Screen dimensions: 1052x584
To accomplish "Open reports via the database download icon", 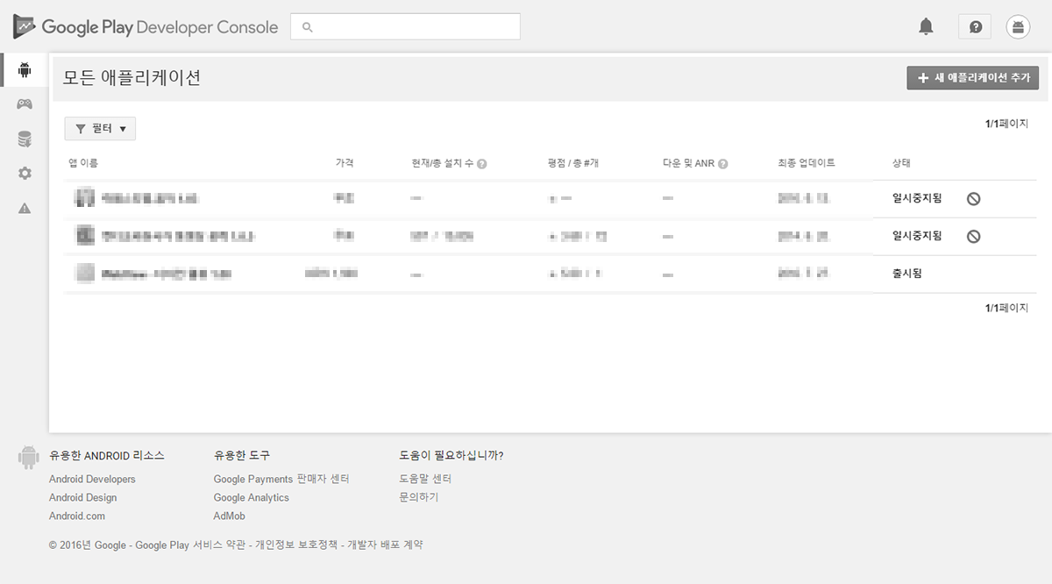I will click(25, 138).
